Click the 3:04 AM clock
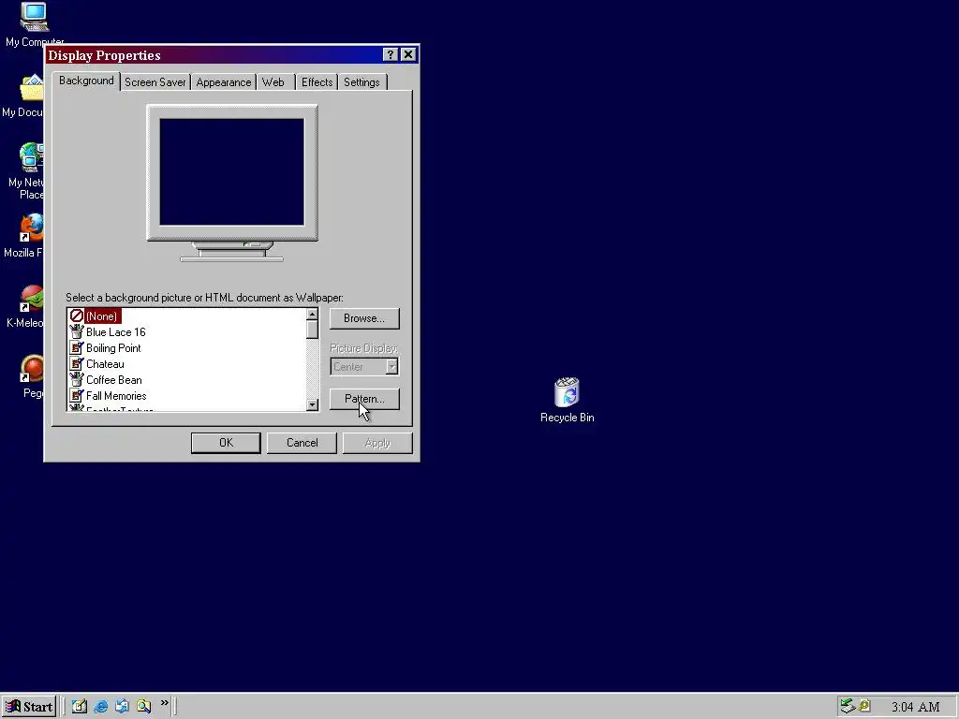 pyautogui.click(x=915, y=707)
